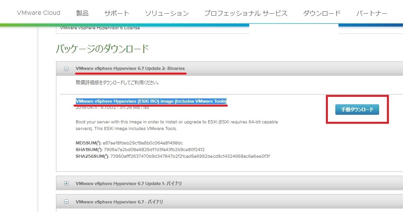The image size is (403, 212).
Task: Expand the 6.7 Update 1 バイナリ section
Action: coord(66,183)
